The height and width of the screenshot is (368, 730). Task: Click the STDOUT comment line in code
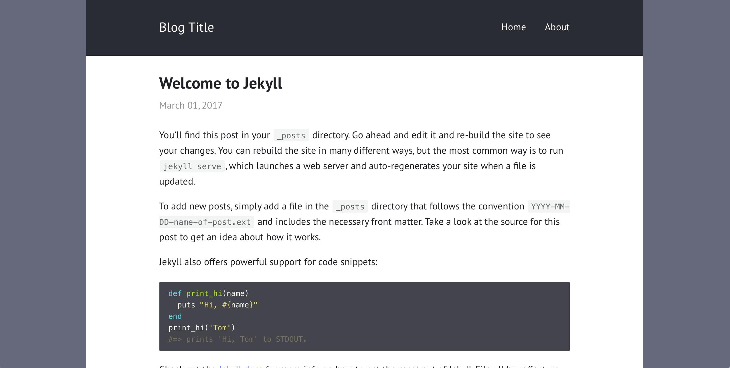point(237,339)
